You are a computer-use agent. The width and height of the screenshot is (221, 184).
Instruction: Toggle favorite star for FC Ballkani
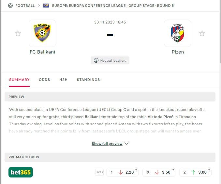[18, 34]
